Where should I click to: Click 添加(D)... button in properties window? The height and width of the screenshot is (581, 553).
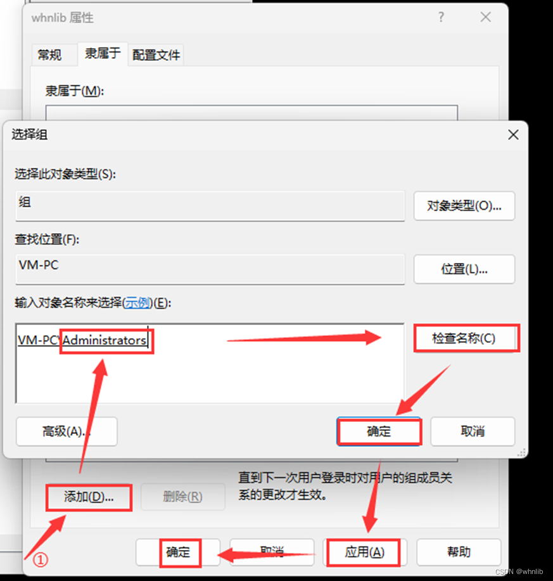click(x=89, y=497)
